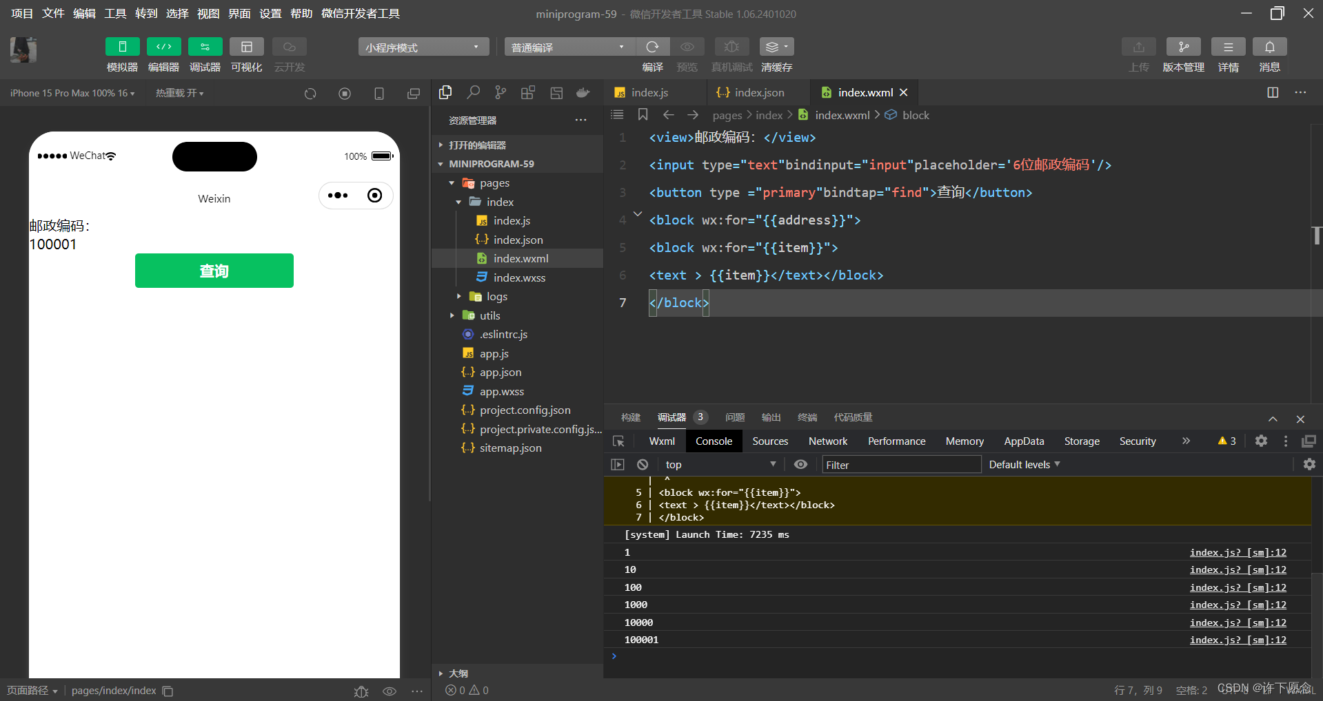Open the index.js editor tab

click(x=649, y=93)
